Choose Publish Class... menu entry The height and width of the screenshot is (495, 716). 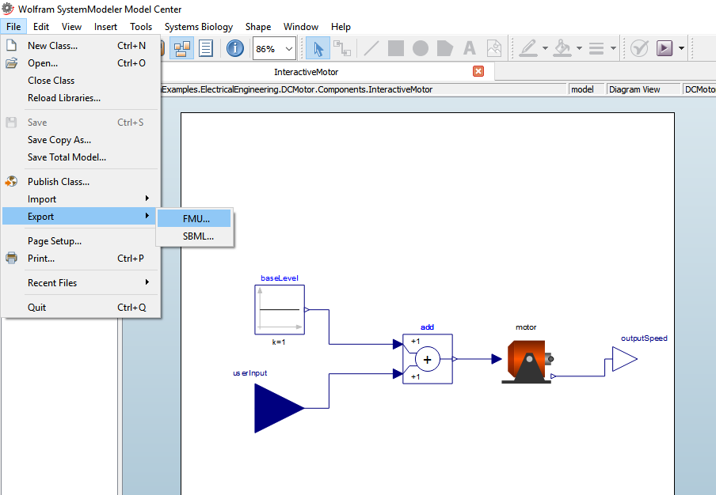[x=81, y=181]
